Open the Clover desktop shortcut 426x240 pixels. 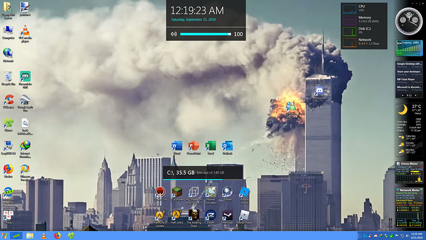click(8, 124)
